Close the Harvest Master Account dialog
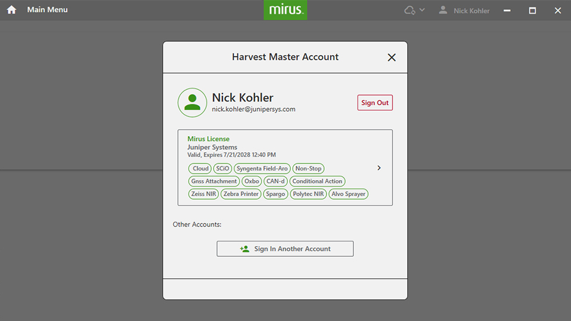 click(391, 58)
